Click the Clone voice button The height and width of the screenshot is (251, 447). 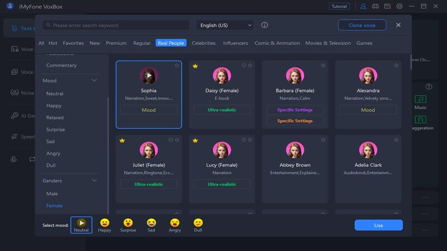[x=362, y=25]
